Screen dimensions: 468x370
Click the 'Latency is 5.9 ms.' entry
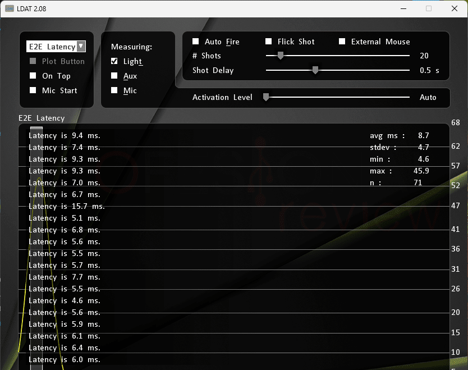65,325
